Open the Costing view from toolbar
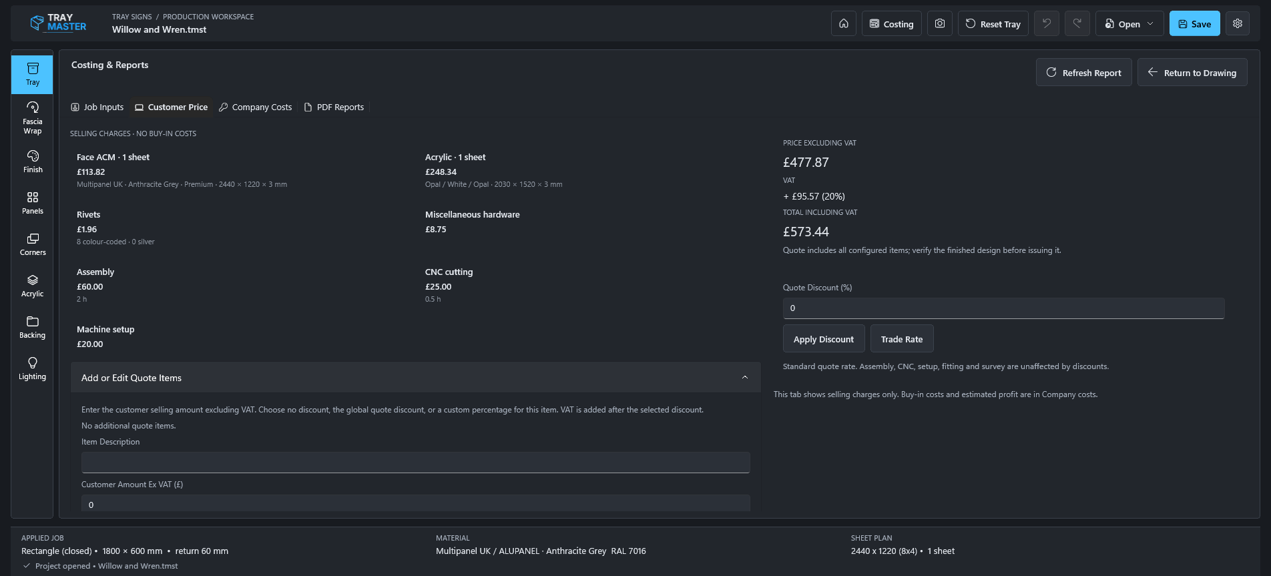Image resolution: width=1271 pixels, height=576 pixels. coord(892,23)
